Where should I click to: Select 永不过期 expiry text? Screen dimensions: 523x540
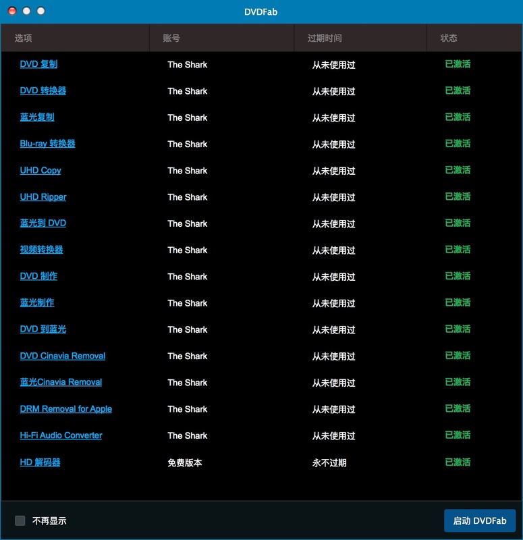[329, 462]
